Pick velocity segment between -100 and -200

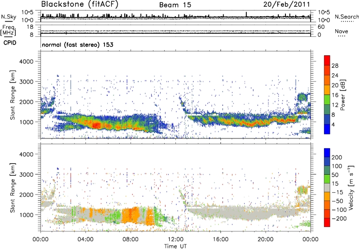click(x=327, y=213)
